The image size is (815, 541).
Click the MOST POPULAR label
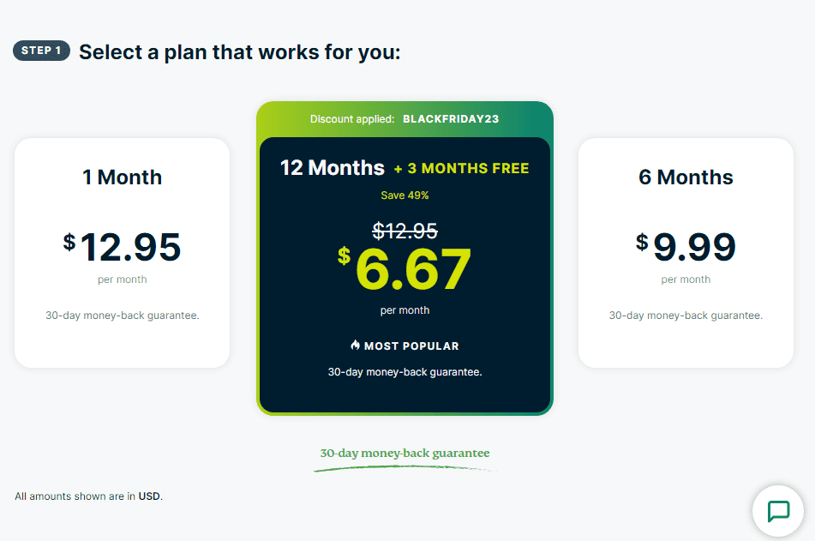411,346
